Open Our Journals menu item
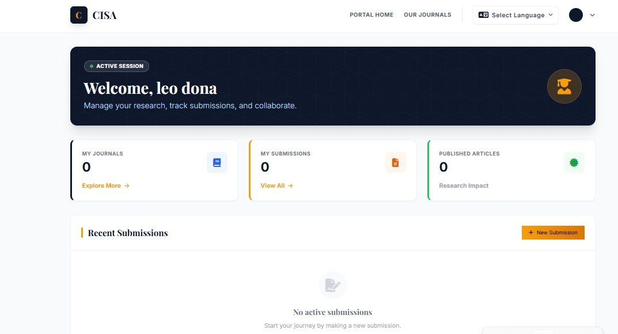 [x=427, y=15]
